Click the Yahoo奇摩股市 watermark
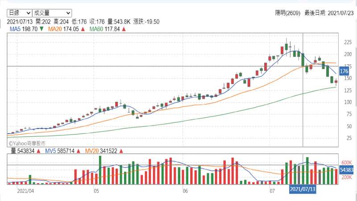 tap(27, 143)
